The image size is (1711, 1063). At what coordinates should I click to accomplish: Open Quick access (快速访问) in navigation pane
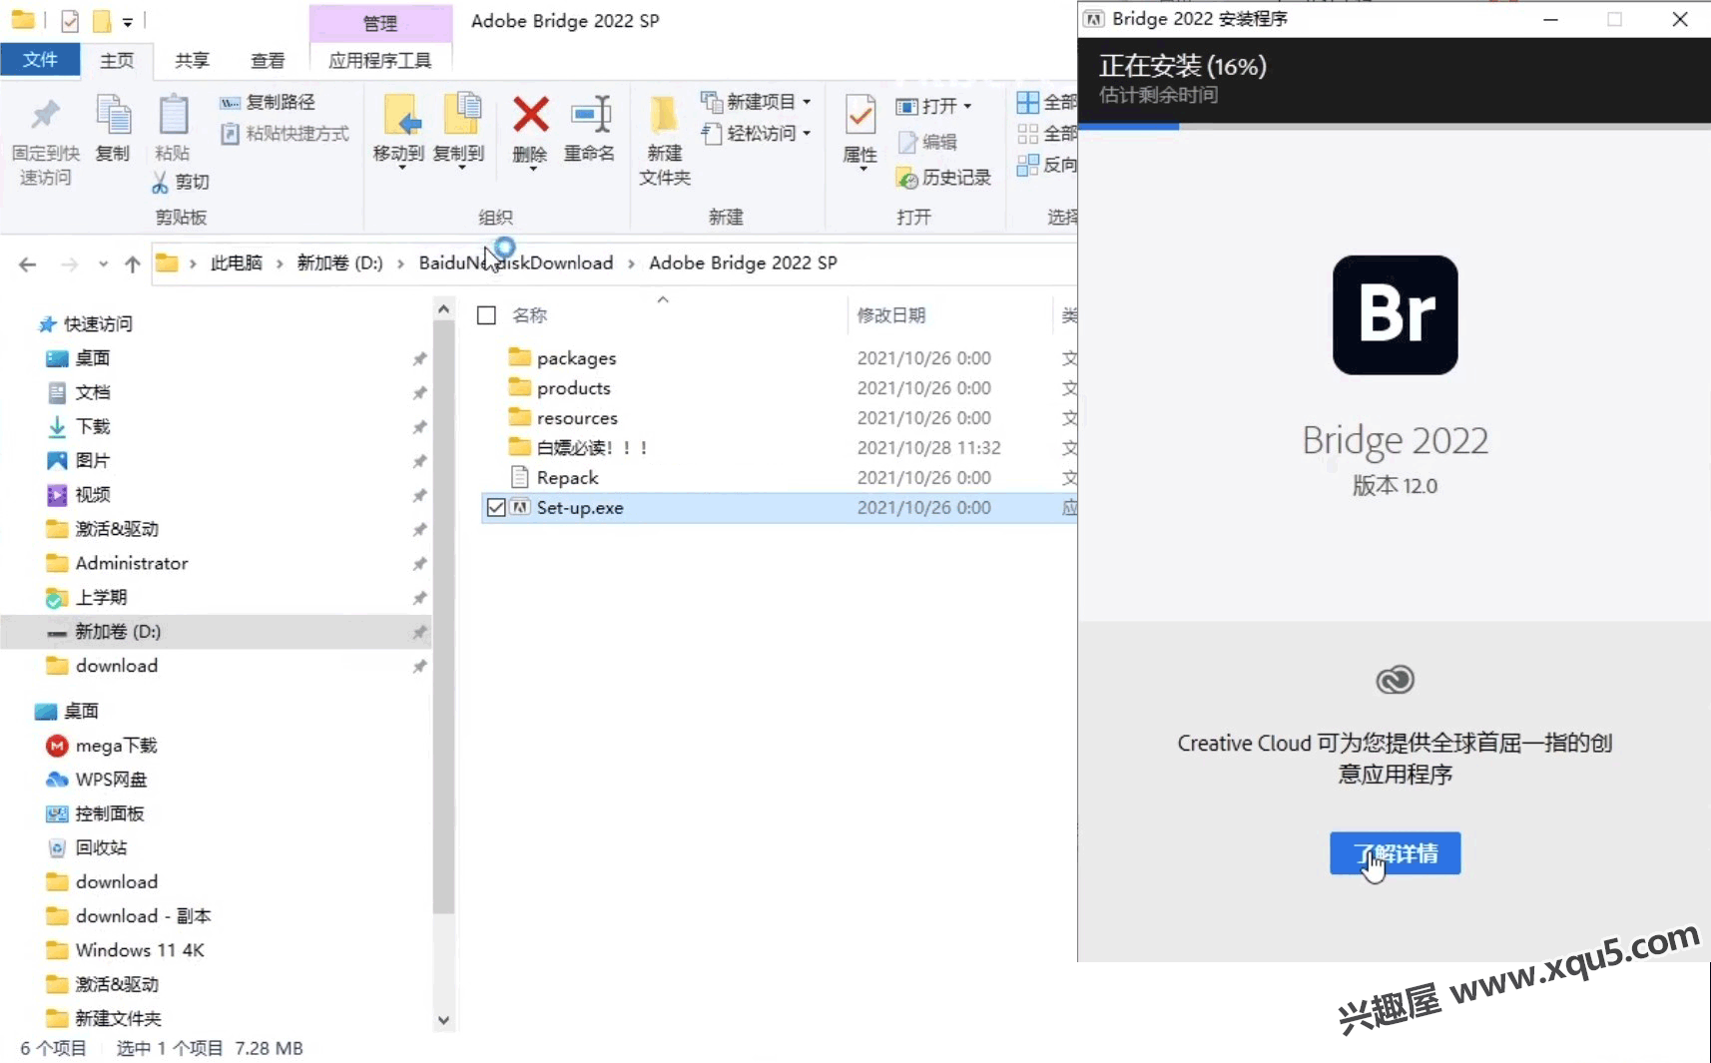point(98,324)
